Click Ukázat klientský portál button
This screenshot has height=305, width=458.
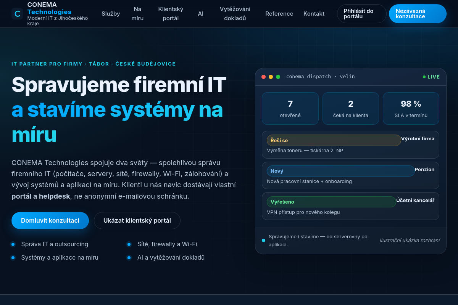point(137,220)
